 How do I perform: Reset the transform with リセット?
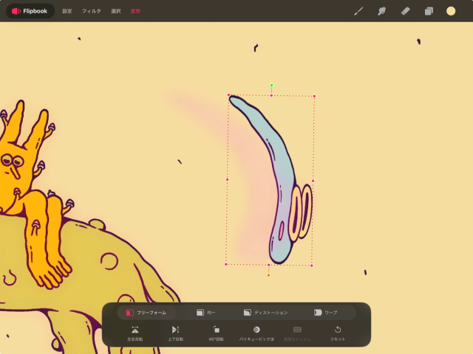pos(338,333)
